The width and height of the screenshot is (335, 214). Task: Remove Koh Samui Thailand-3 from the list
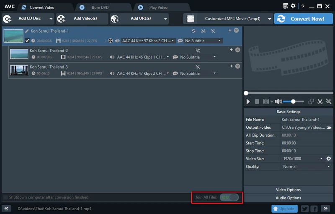(x=237, y=66)
